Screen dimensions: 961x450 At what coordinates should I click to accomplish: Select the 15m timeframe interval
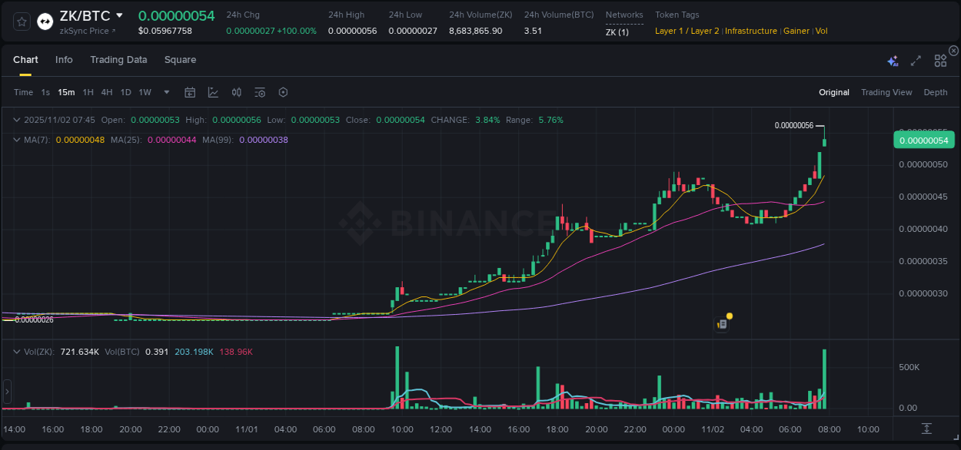[66, 92]
